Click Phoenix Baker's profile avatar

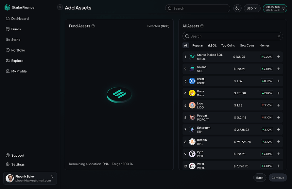(10, 178)
